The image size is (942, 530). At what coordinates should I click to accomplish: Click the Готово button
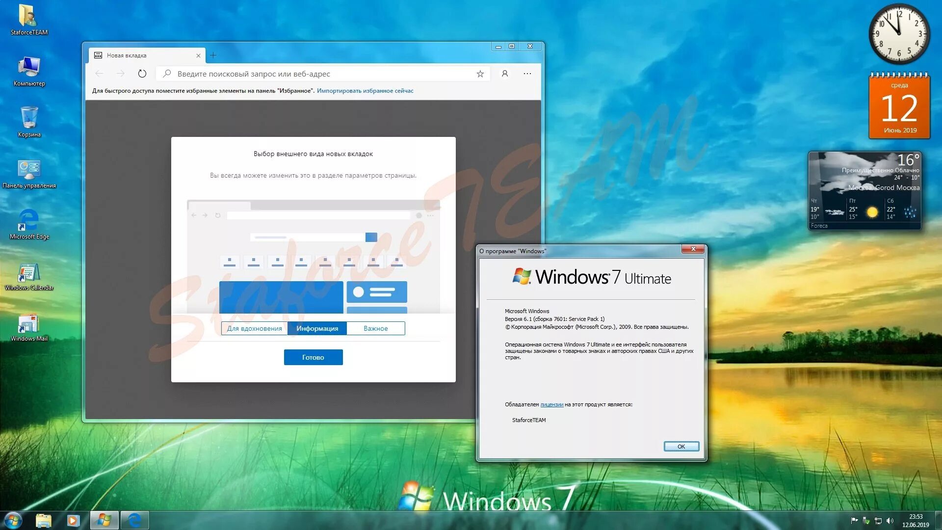pos(313,357)
